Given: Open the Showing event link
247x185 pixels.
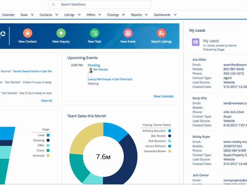Looking at the screenshot, I should [94, 65].
